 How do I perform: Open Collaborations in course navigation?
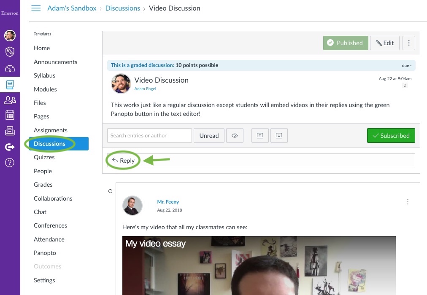53,198
